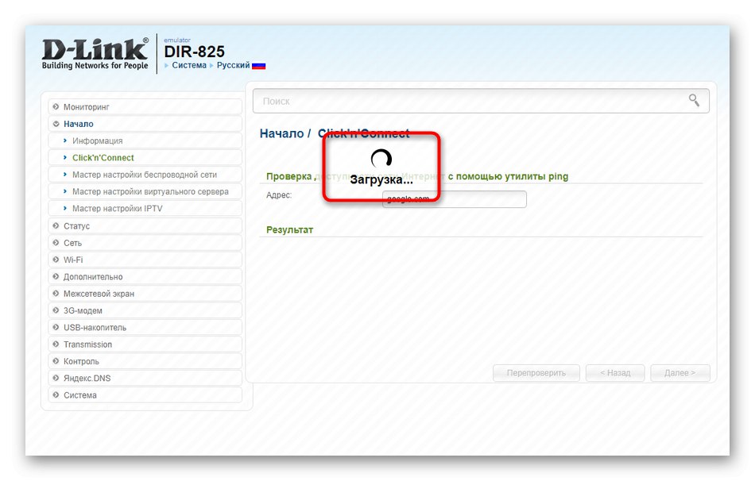Open the Межсетевой экран menu
This screenshot has width=755, height=481.
point(145,294)
